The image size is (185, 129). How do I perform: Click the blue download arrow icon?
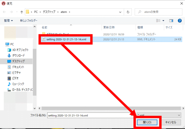pos(9,56)
